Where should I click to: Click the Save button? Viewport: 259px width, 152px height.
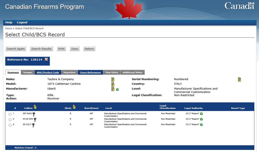tap(75, 49)
